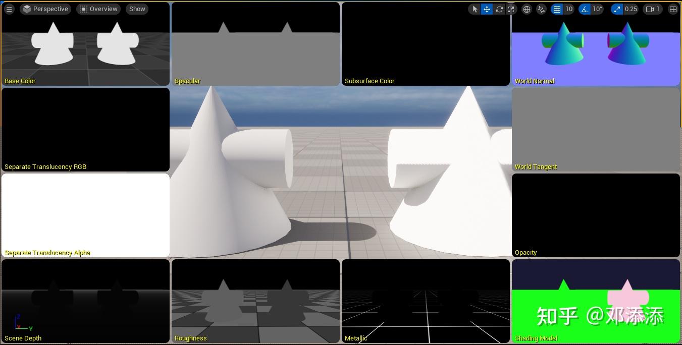The width and height of the screenshot is (682, 345).
Task: Select the cursor selection tool
Action: coord(474,9)
